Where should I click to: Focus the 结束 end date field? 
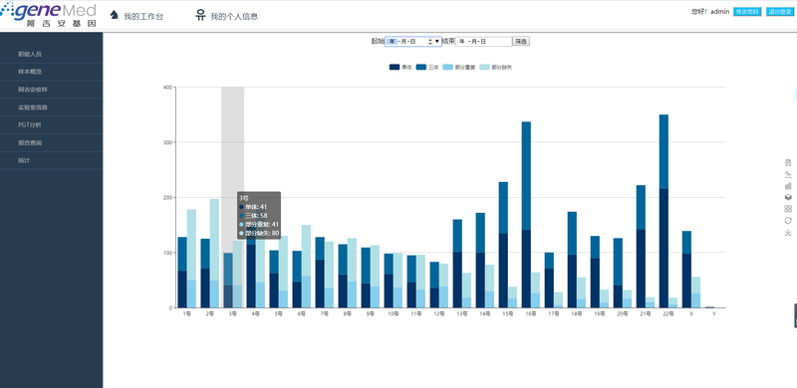tap(483, 42)
